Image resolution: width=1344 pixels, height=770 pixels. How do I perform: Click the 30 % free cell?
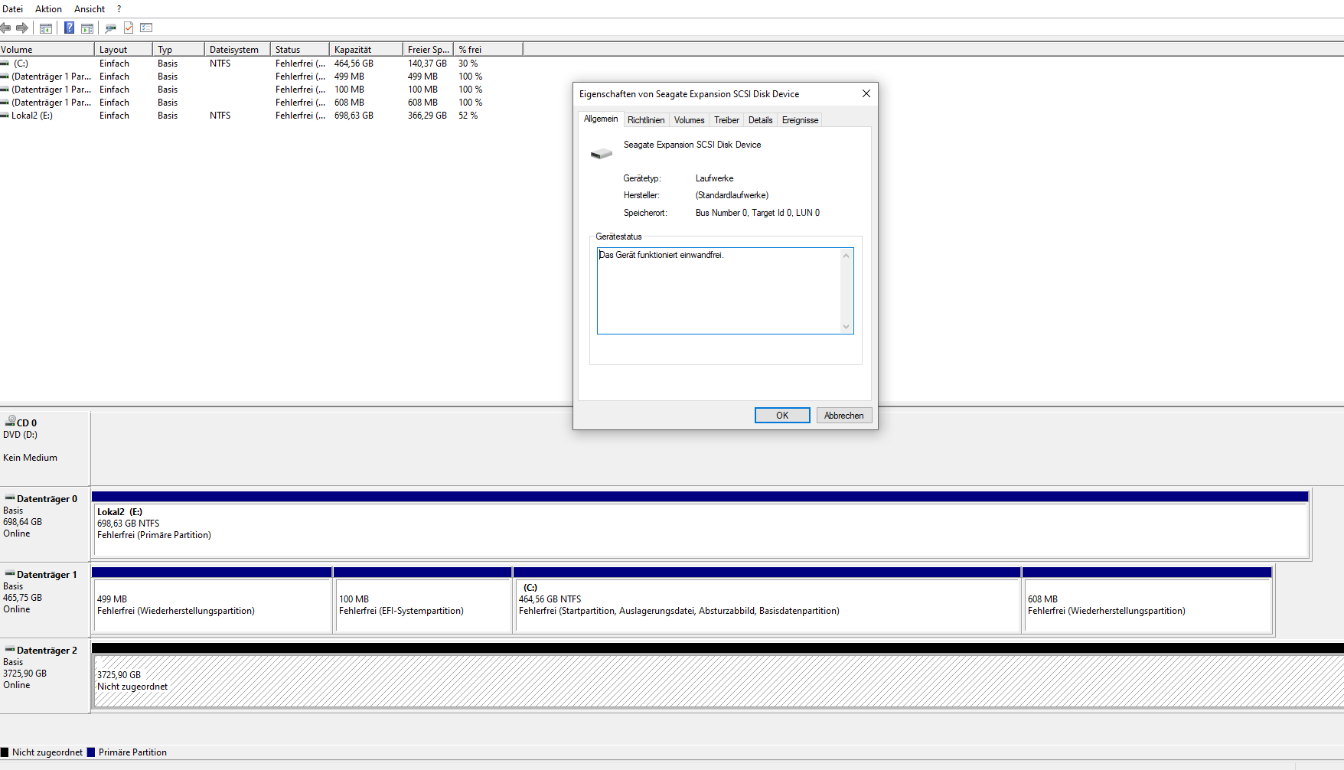(468, 64)
